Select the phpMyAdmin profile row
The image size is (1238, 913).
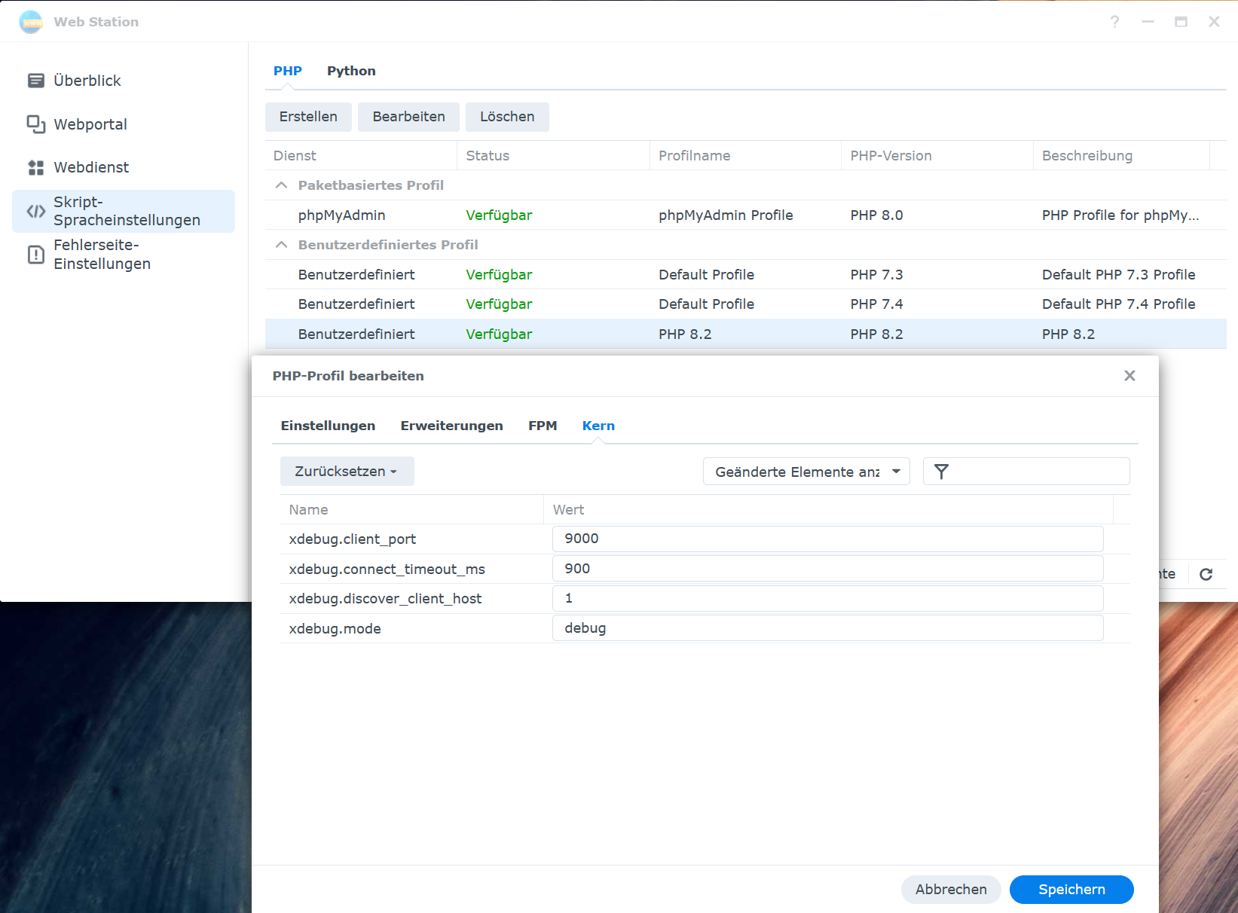pyautogui.click(x=746, y=215)
